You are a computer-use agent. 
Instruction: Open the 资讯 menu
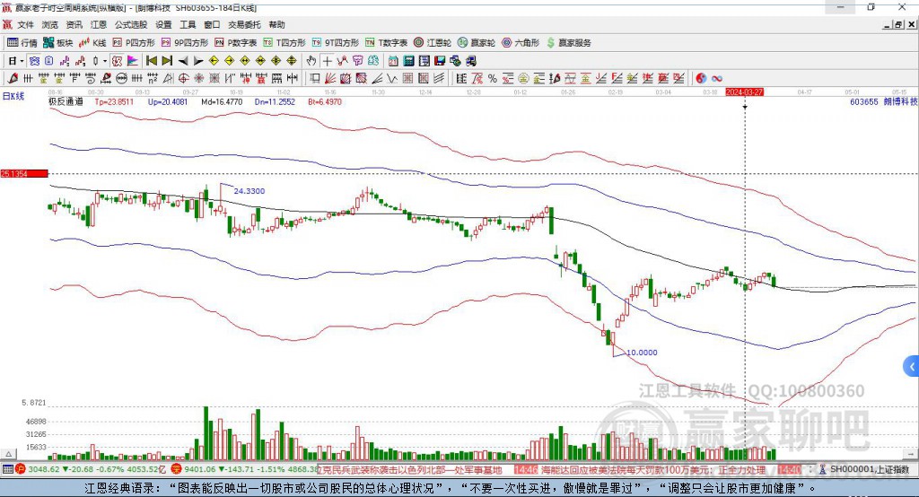[x=74, y=24]
